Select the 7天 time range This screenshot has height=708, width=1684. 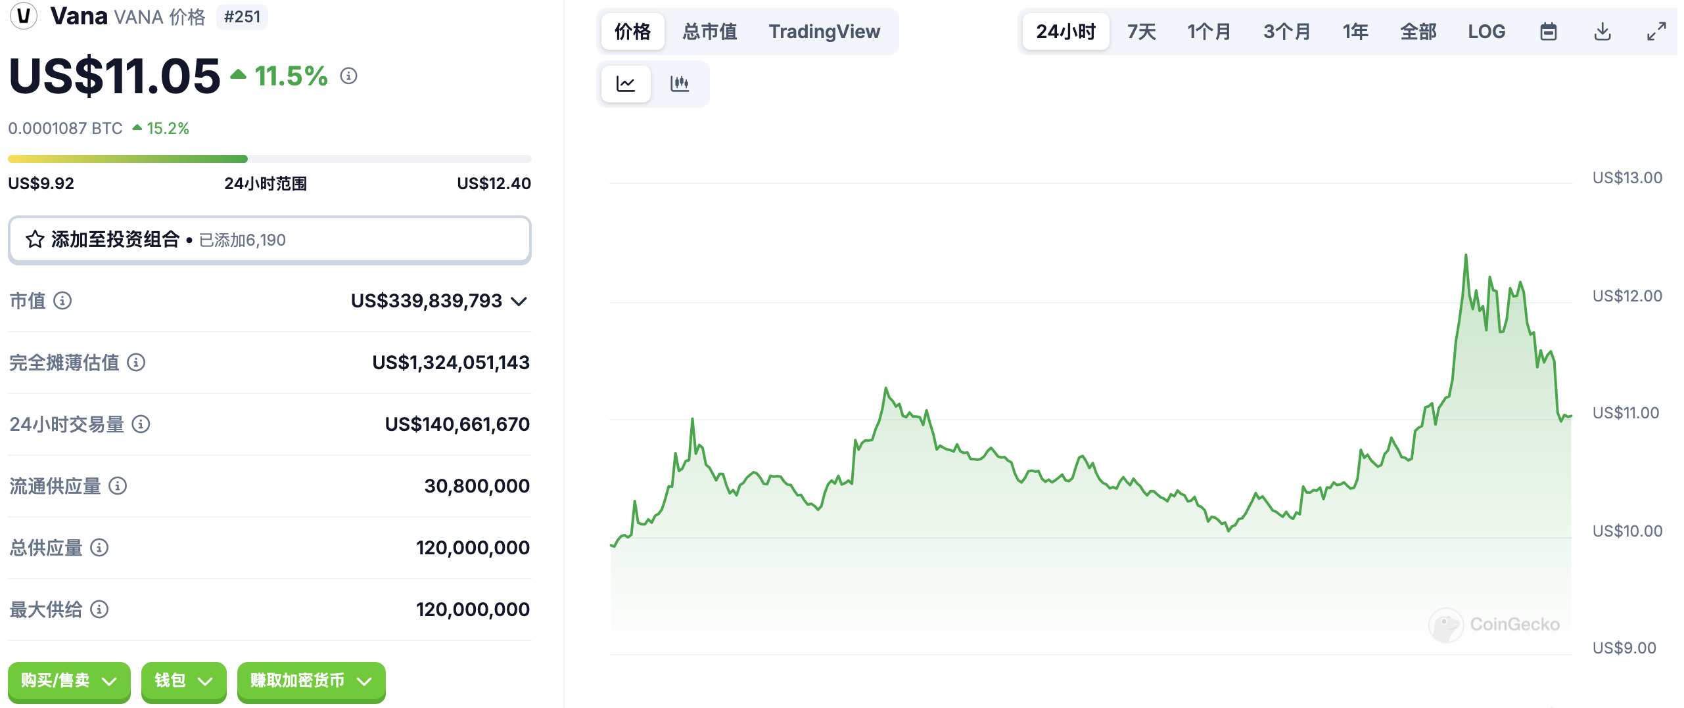pos(1141,32)
